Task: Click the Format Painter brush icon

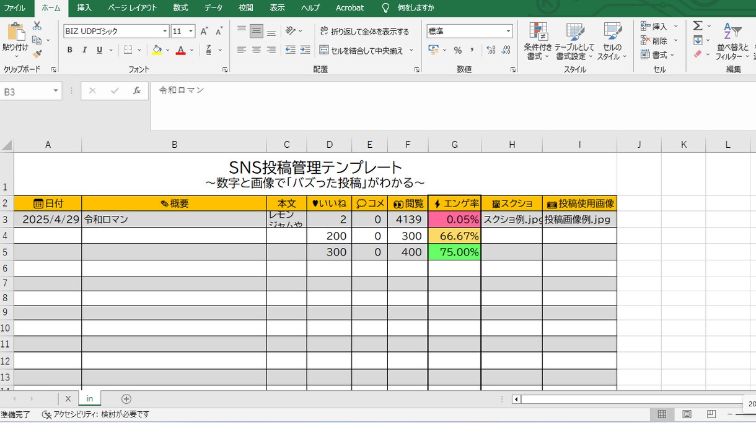Action: [37, 54]
